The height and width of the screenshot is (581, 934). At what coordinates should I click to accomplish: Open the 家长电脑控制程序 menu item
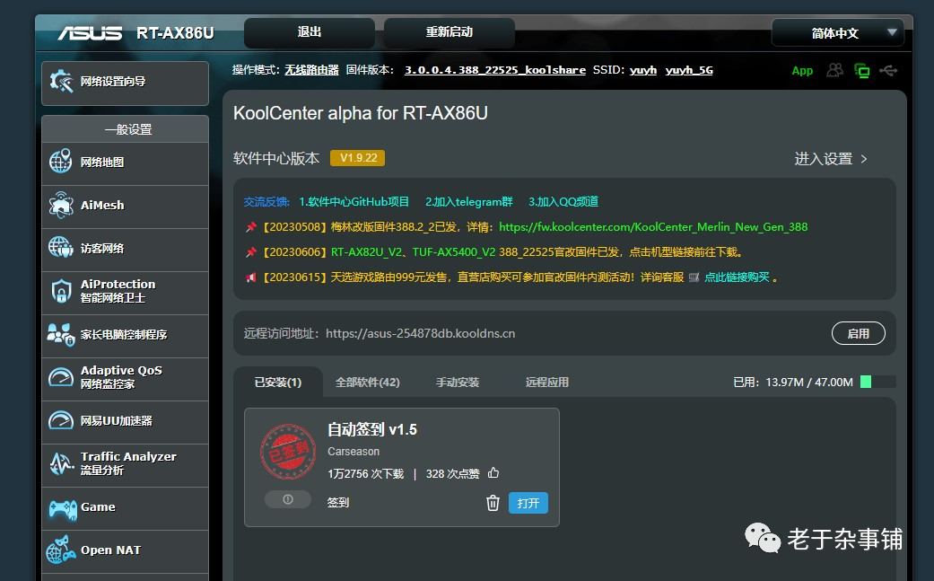click(x=125, y=336)
